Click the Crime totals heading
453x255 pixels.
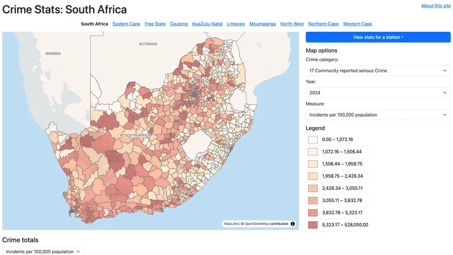click(20, 240)
